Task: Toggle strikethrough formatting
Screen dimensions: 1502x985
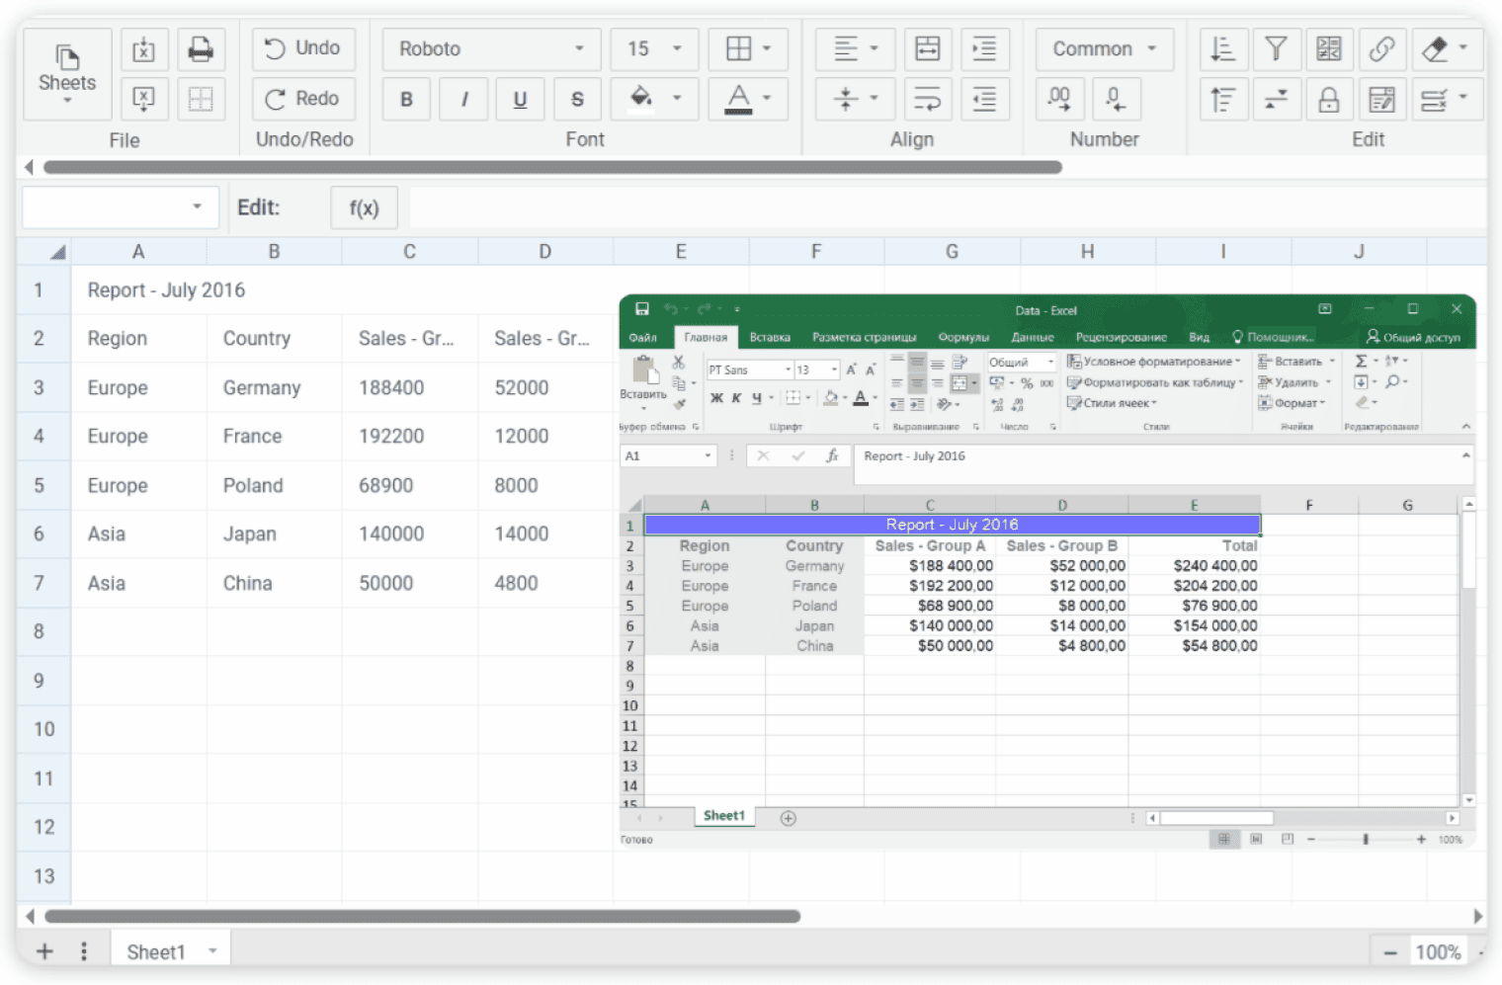Action: (x=577, y=100)
